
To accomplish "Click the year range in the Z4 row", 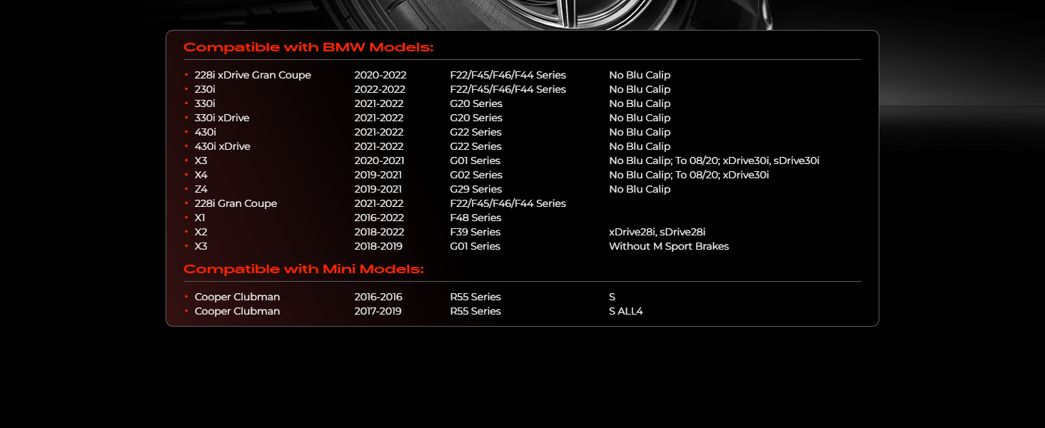I will [378, 189].
